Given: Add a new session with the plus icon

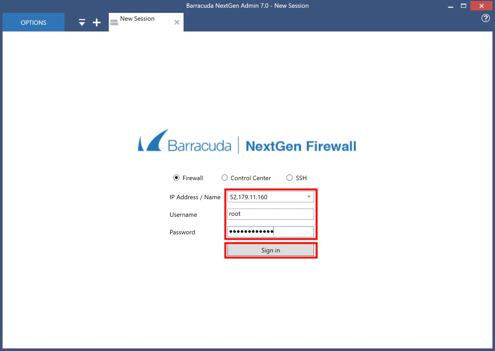Looking at the screenshot, I should (96, 22).
